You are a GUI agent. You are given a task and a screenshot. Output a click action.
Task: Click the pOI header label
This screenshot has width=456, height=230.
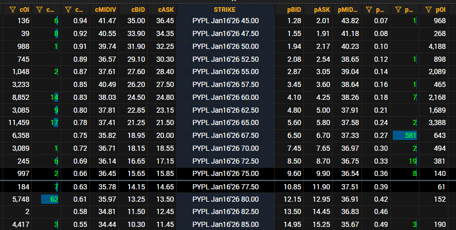[x=441, y=10]
